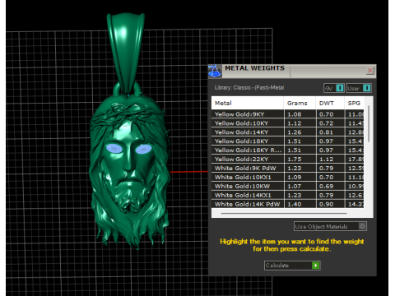Select the White Gold:9K PdW row
Viewport: 395px width, 296px height.
288,169
